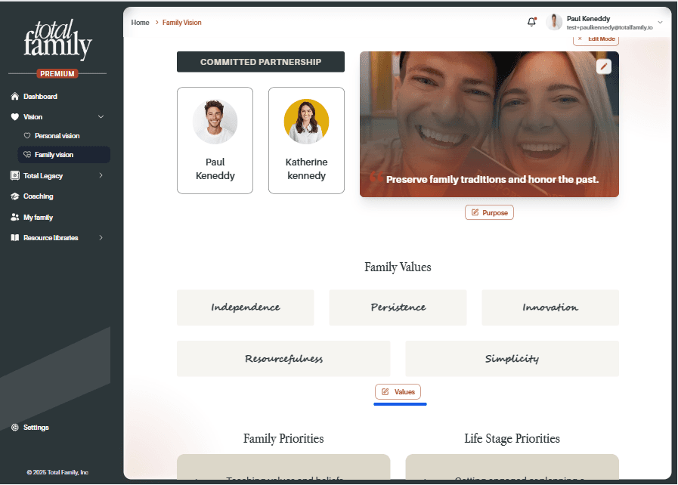Click the Total Legacy sidebar icon
The image size is (678, 485).
(x=14, y=175)
